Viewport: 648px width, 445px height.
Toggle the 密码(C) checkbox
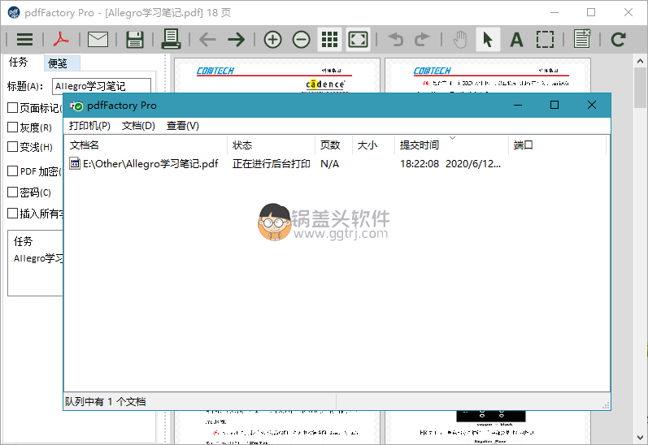13,192
